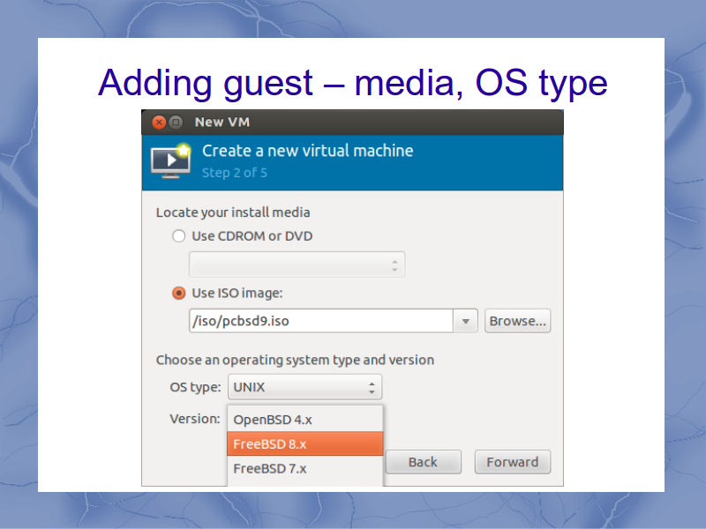Click the maximize button of New VM
The width and height of the screenshot is (706, 529).
(176, 123)
